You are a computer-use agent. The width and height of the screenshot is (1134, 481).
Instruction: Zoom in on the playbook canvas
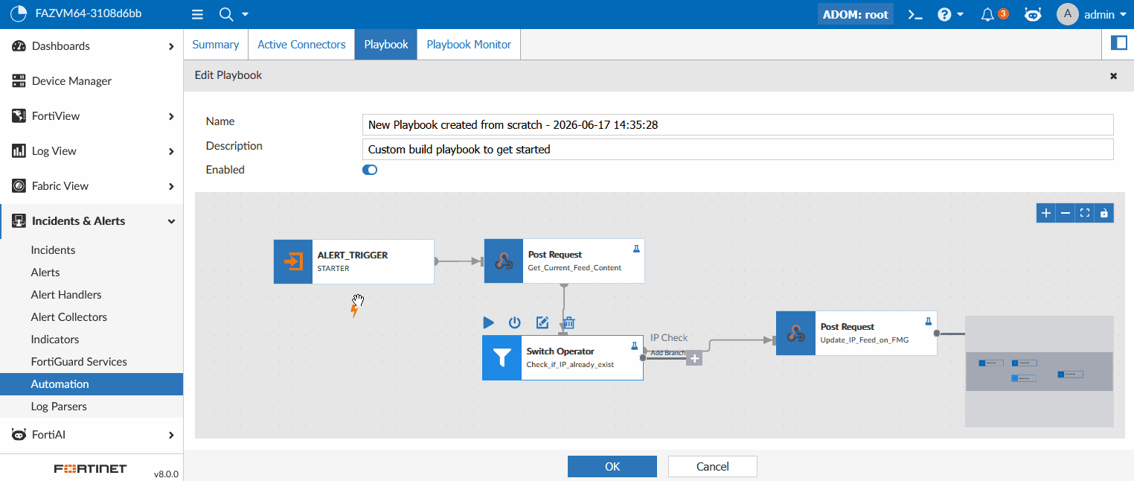1046,213
